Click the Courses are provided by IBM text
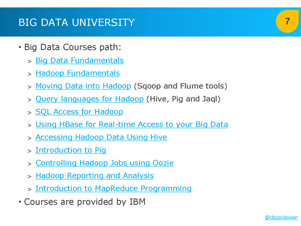Viewport: 301px width, 226px height. tap(85, 202)
